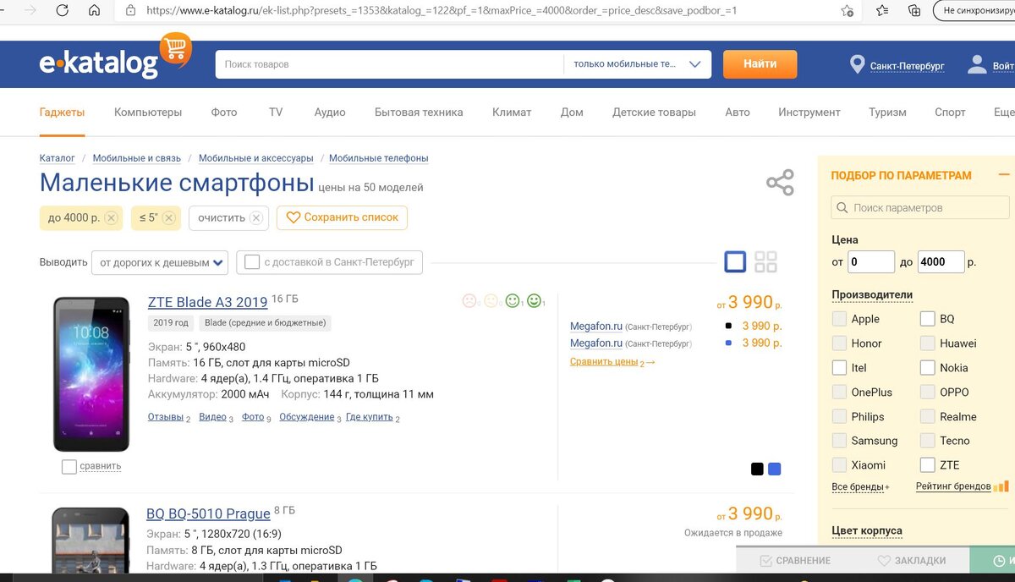The image size is (1015, 582).
Task: Enable 'с доставкой в Санкт-Петербург' checkbox
Action: [252, 262]
